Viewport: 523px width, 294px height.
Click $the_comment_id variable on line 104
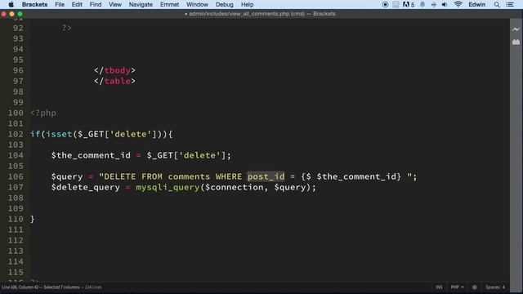point(91,155)
